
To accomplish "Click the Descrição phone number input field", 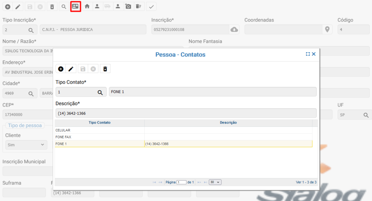I will 186,113.
